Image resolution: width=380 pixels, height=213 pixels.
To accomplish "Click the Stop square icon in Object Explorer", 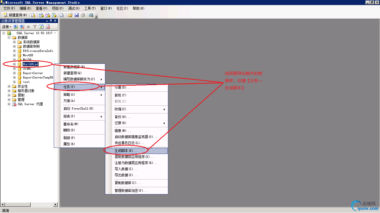I will 28,27.
